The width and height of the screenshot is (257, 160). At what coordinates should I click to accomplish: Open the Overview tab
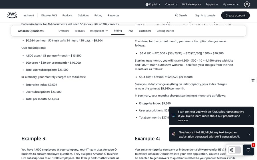[x=64, y=31]
